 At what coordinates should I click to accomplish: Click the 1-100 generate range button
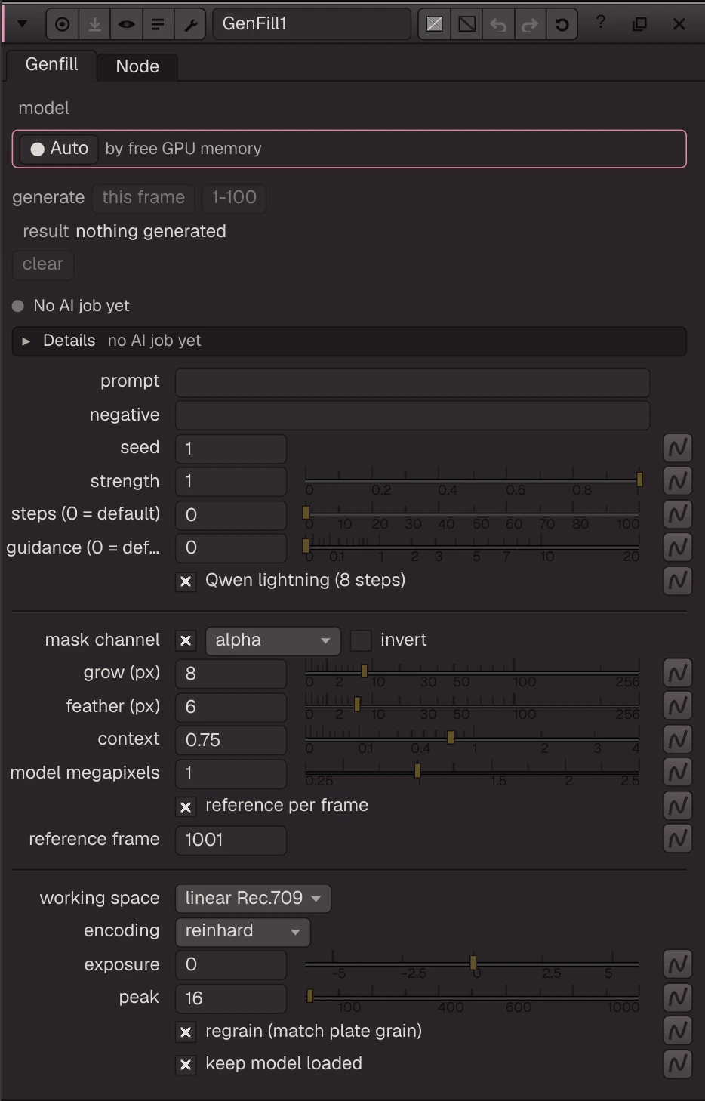point(234,198)
